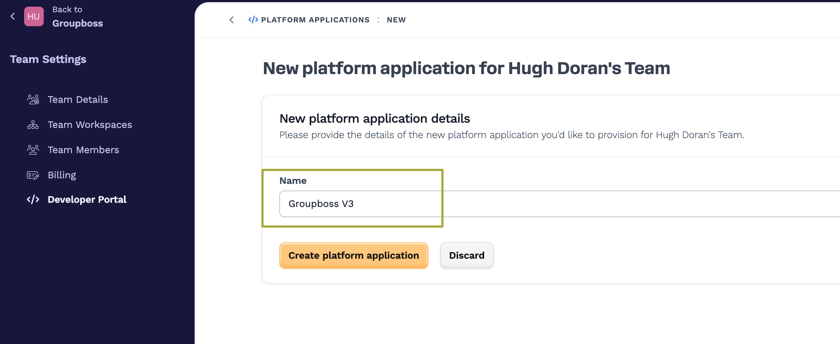Click the Team Members people icon
The height and width of the screenshot is (344, 840).
click(33, 150)
